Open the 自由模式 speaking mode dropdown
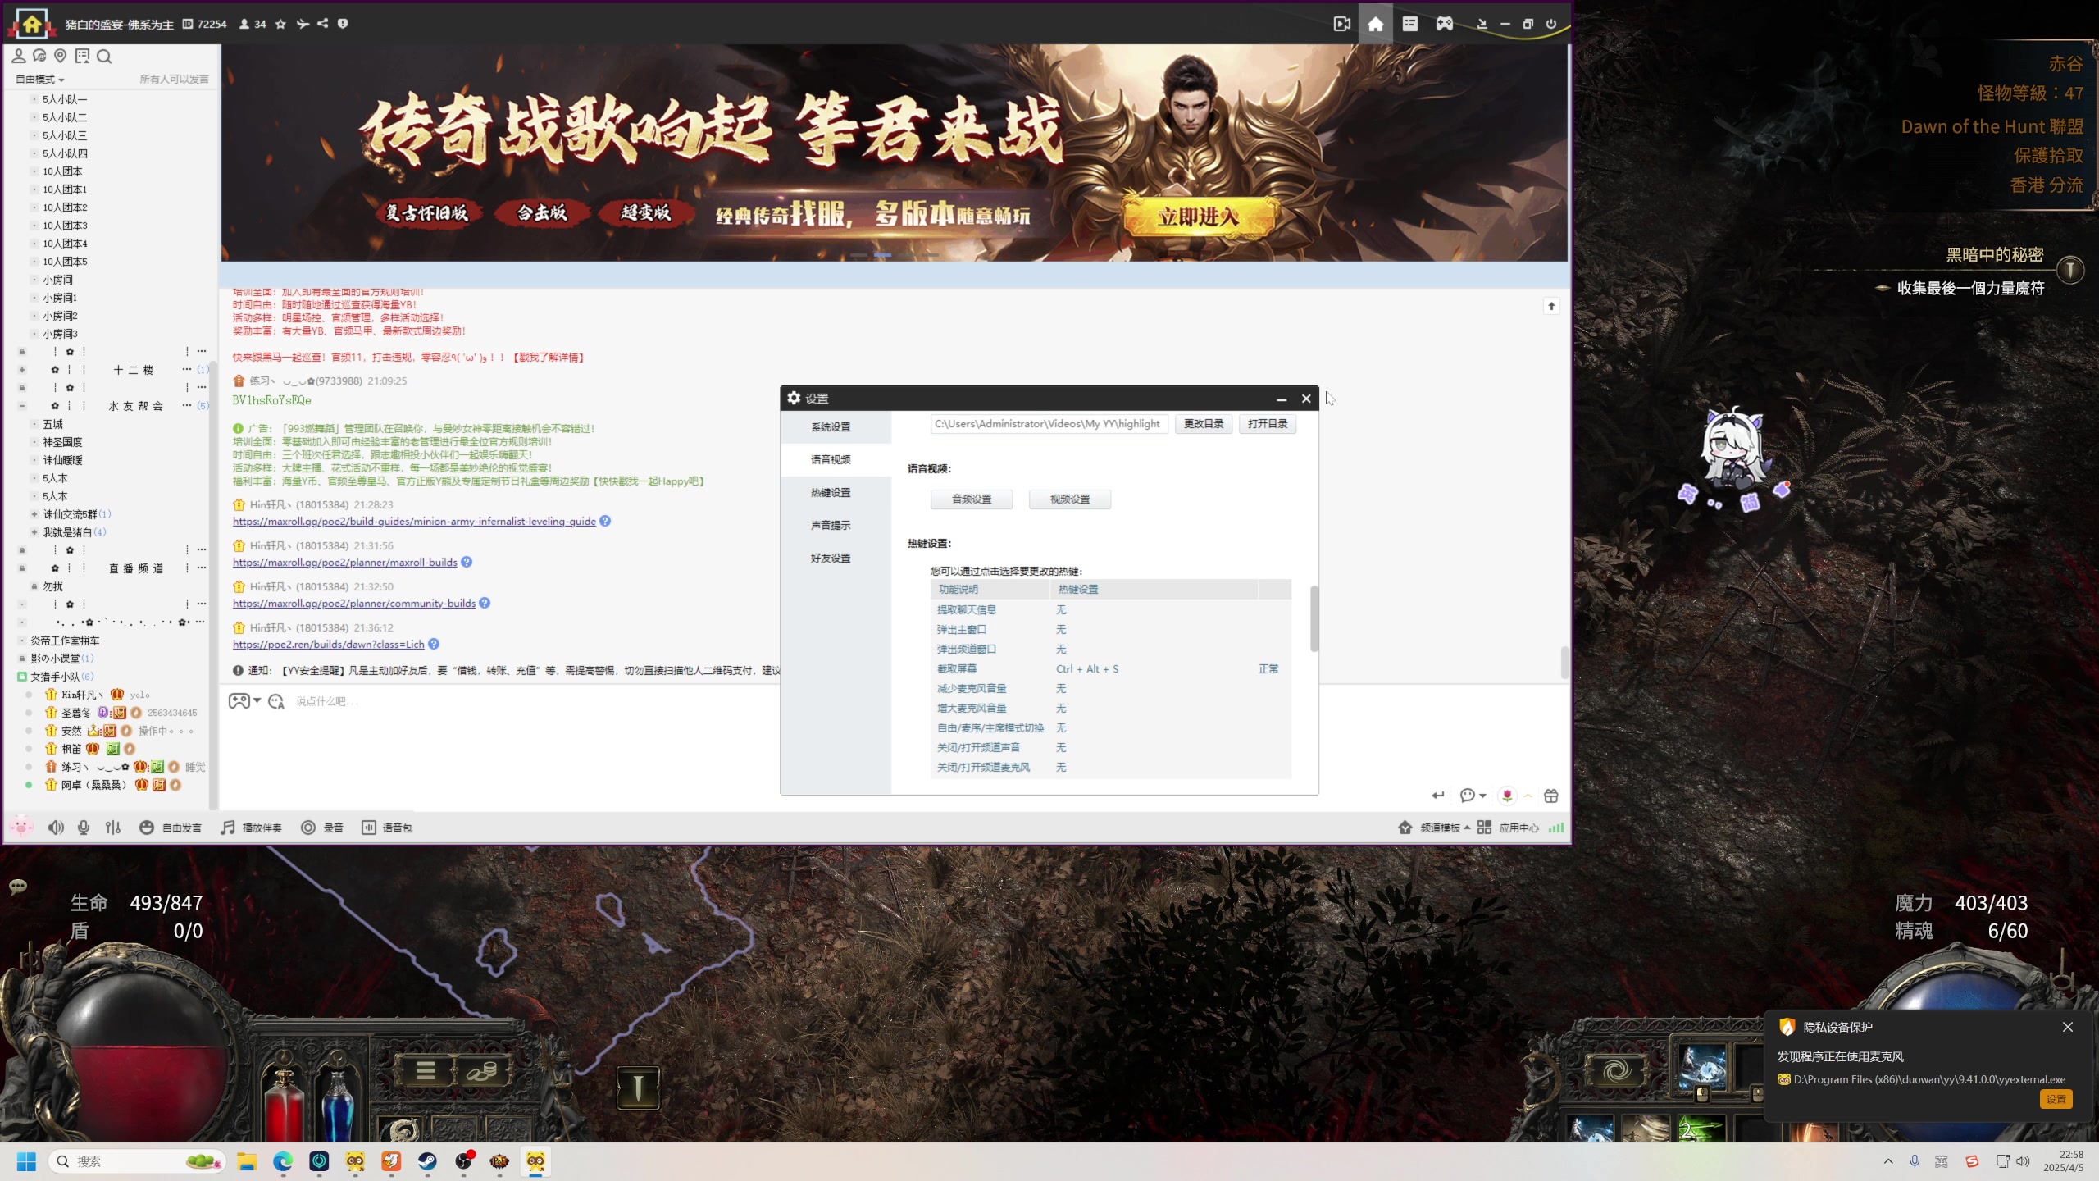Viewport: 2099px width, 1181px height. [x=39, y=80]
